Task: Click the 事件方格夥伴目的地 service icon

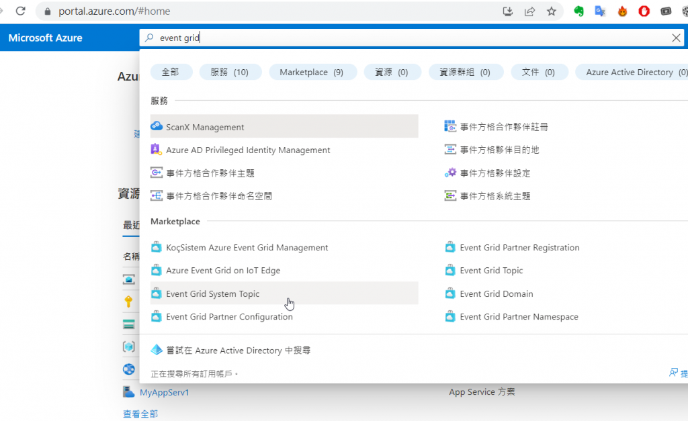Action: tap(450, 150)
